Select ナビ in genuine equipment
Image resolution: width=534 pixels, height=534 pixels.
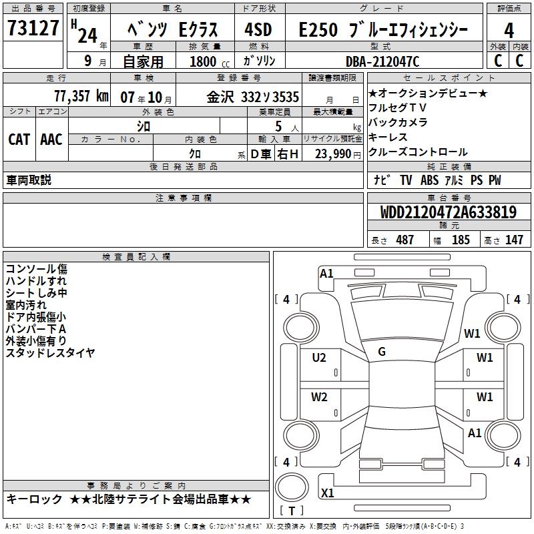coord(382,180)
